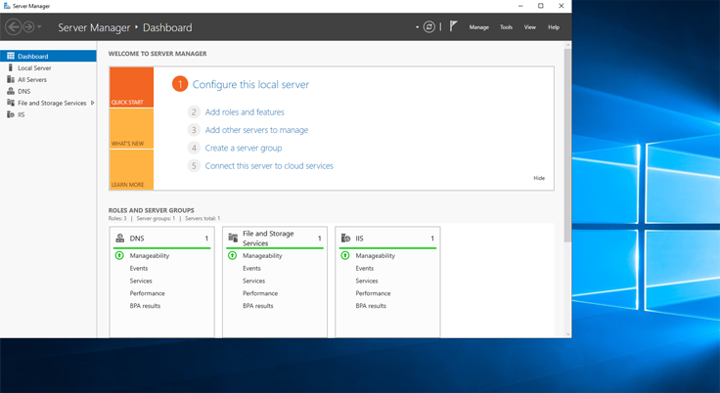Open the Manage menu
This screenshot has height=393, width=720.
click(479, 27)
